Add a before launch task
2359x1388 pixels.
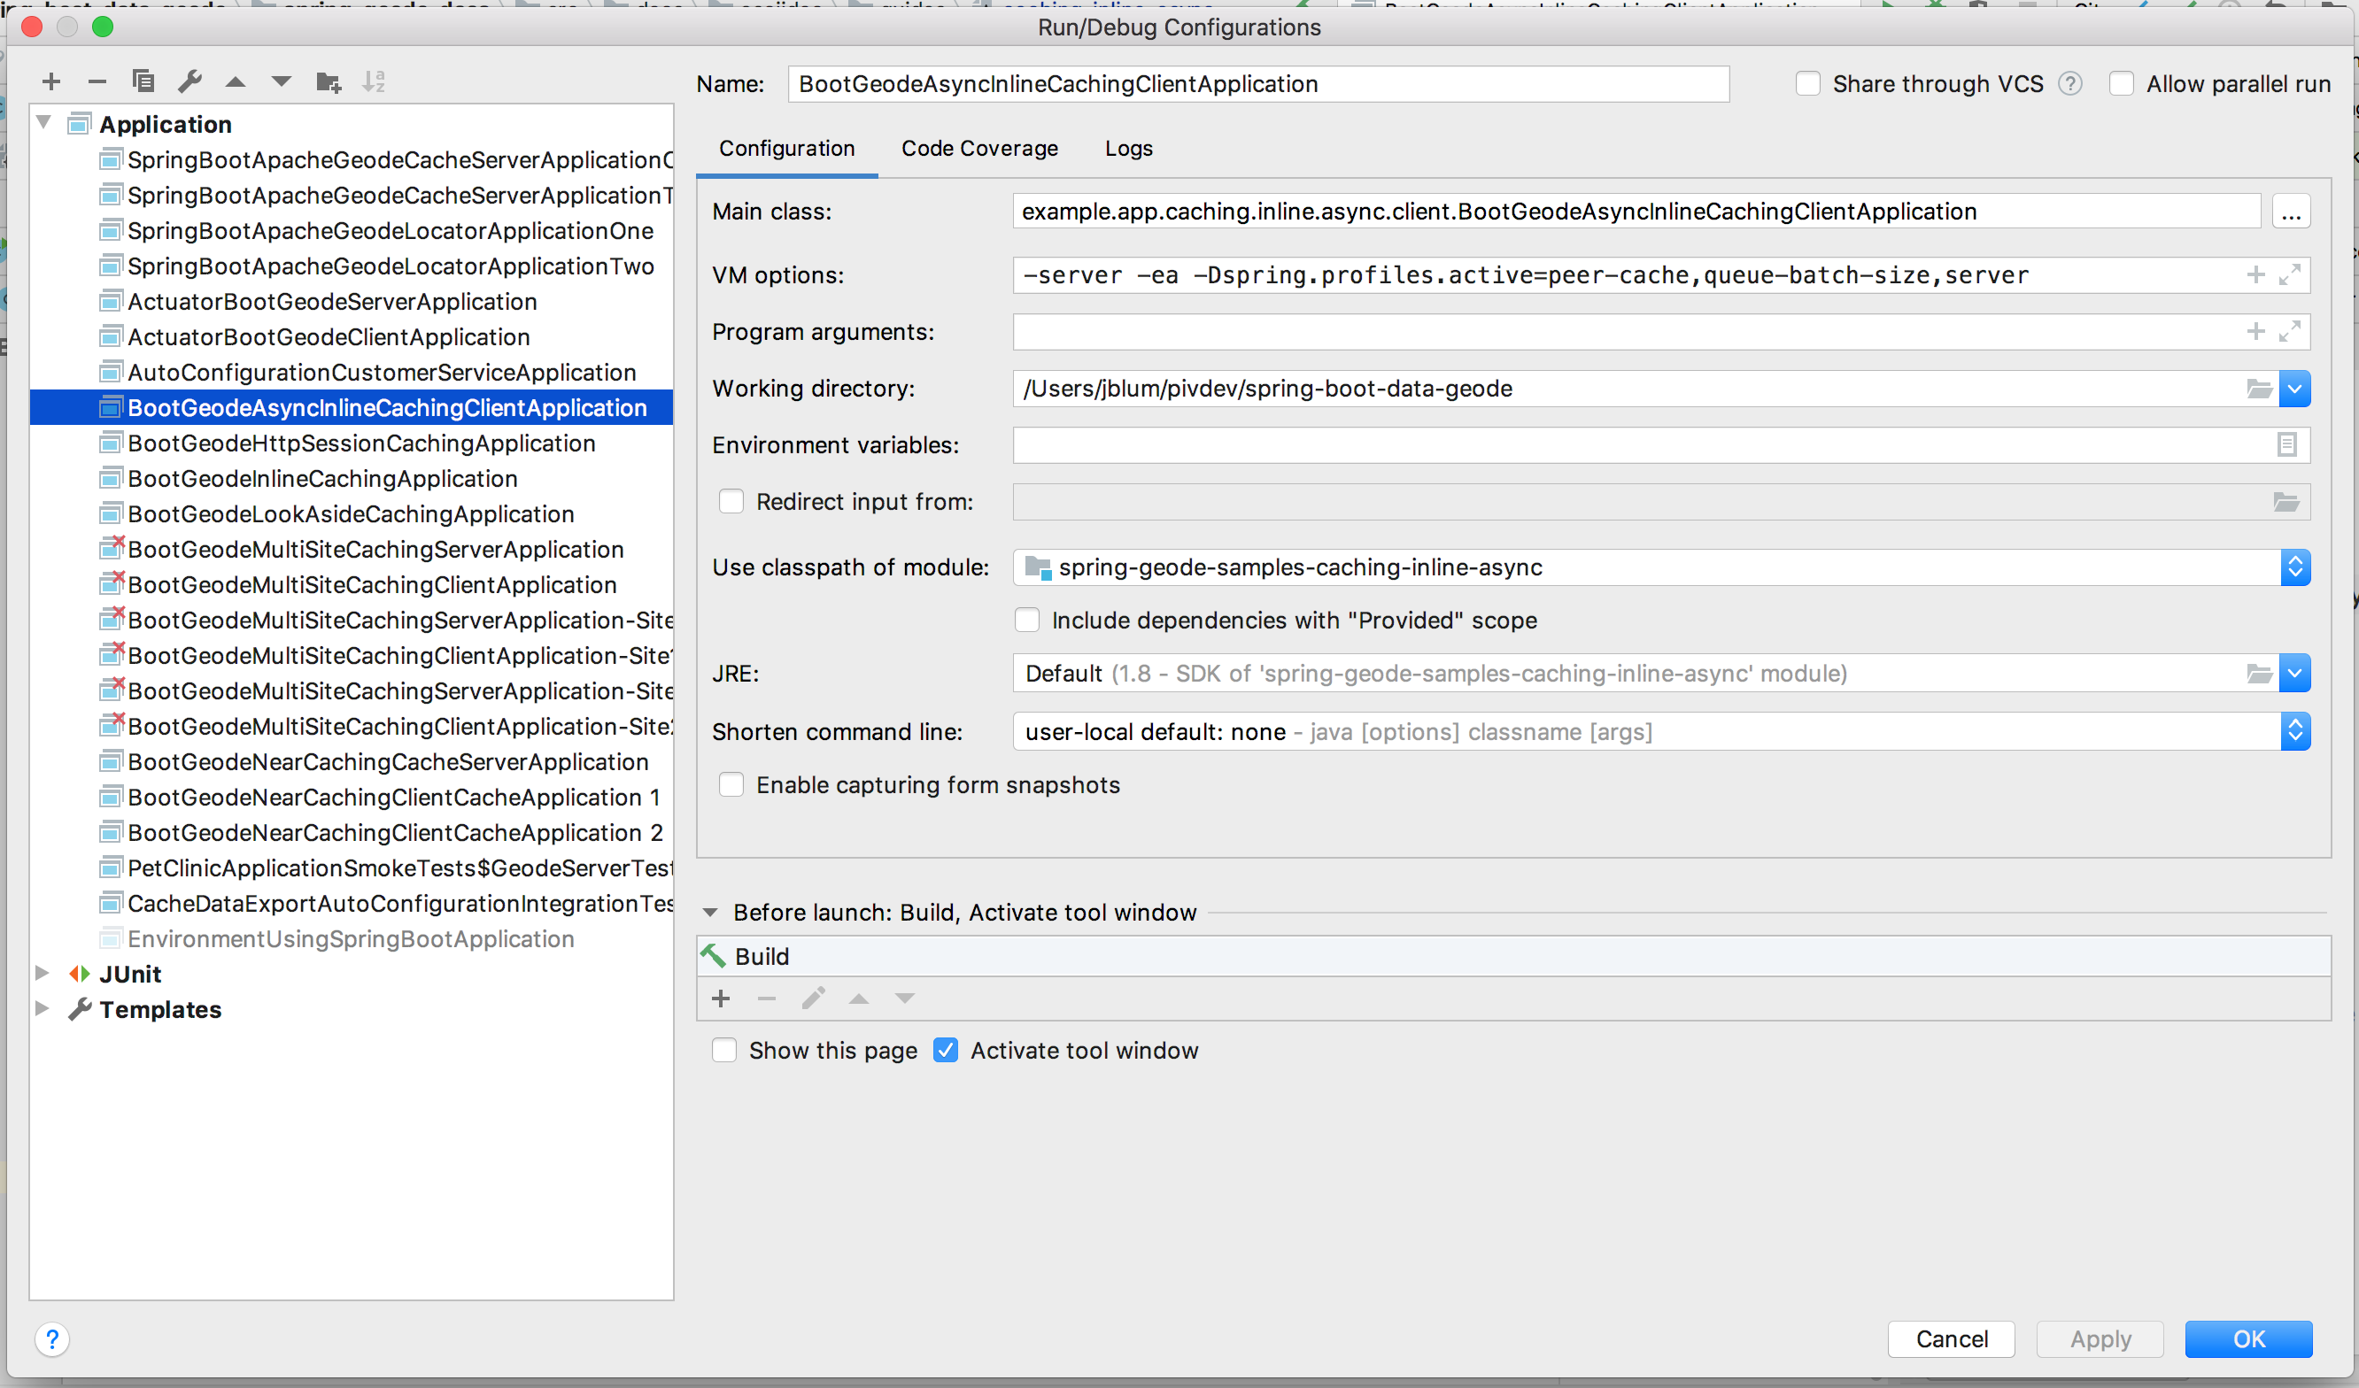click(721, 999)
